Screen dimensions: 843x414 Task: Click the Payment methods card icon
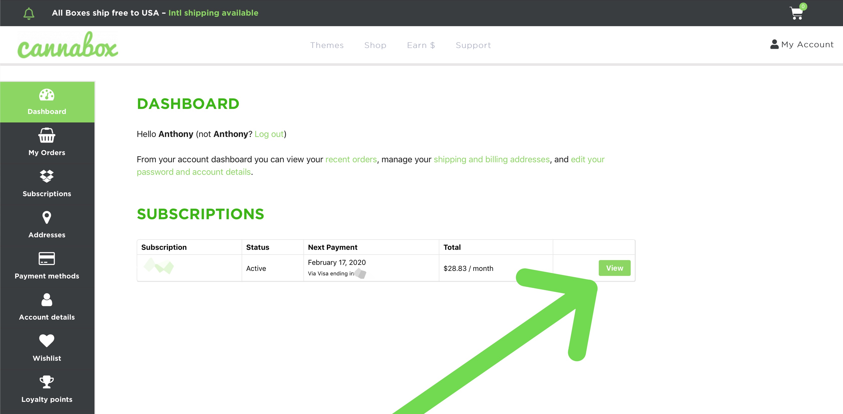coord(47,258)
